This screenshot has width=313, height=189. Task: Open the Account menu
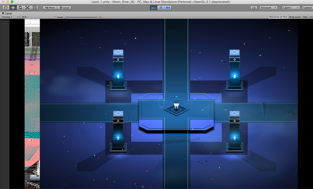(x=268, y=8)
